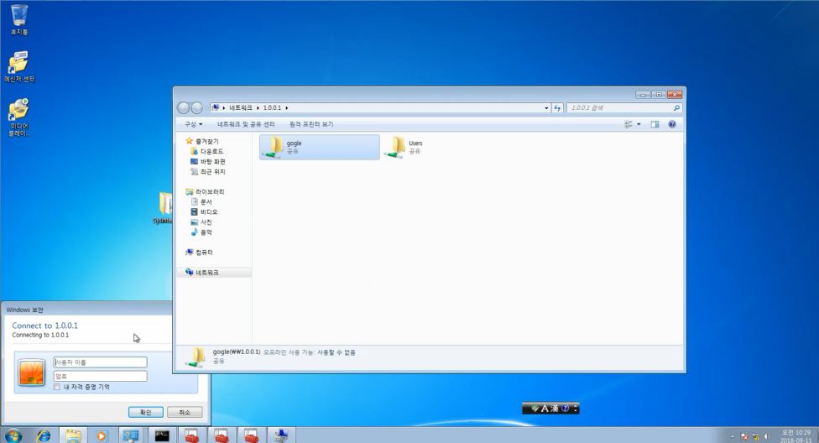This screenshot has height=443, width=819.
Task: Click arrow after 1.0.0.1 in breadcrumb
Action: click(287, 107)
